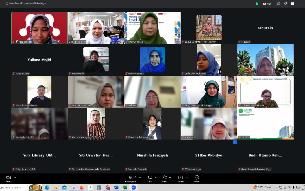Expand the Chat options arrow
Screen dimensions: 305x191
pyautogui.click(x=156, y=177)
